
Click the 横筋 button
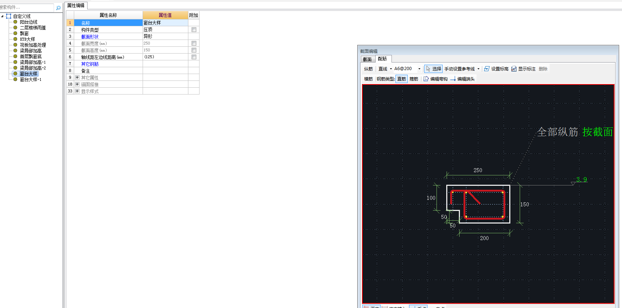[x=368, y=79]
